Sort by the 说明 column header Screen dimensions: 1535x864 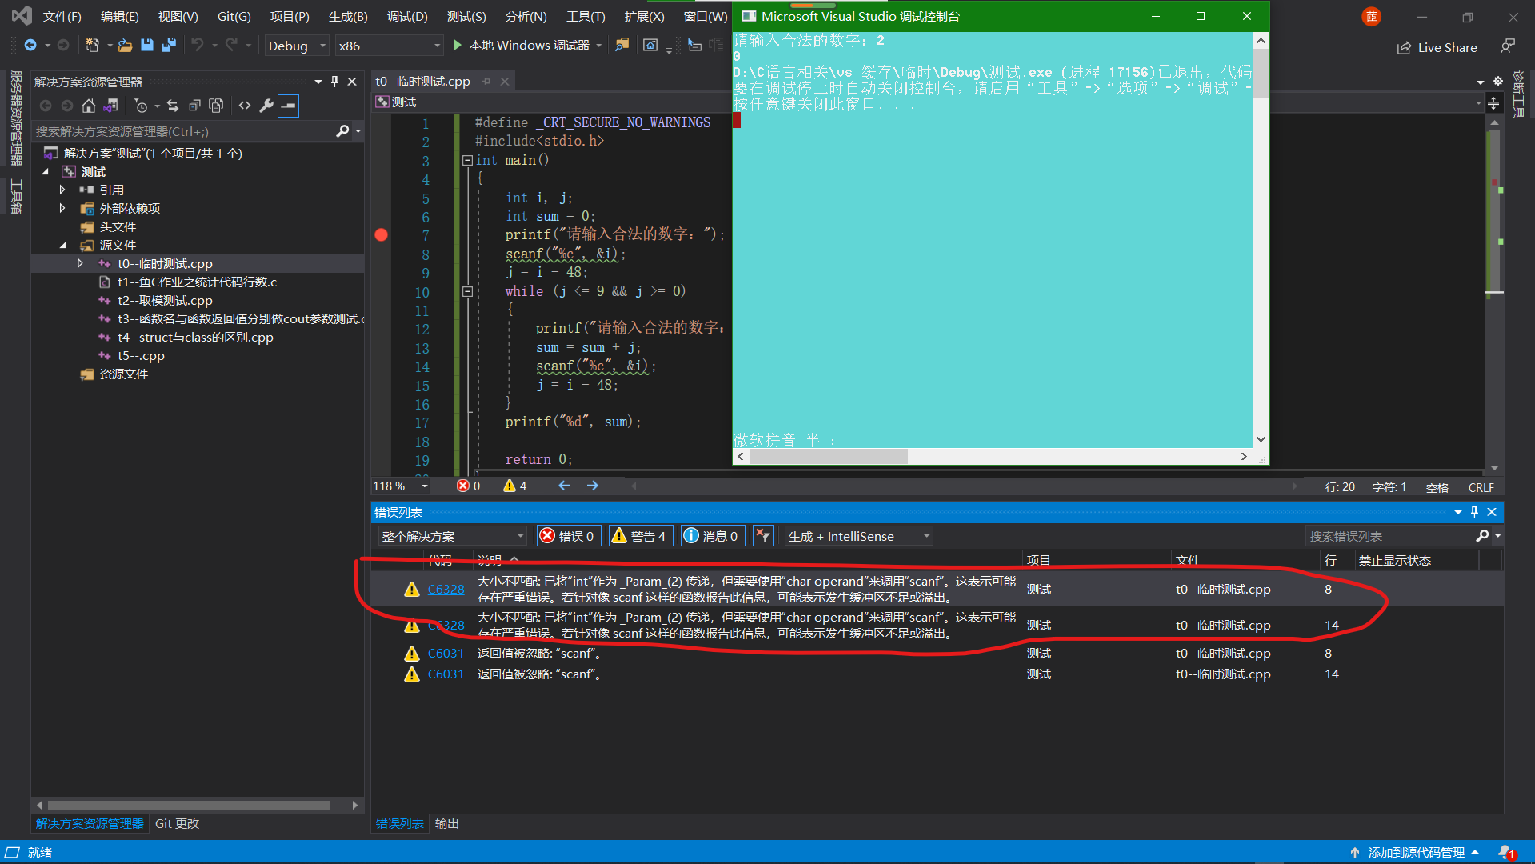point(490,560)
